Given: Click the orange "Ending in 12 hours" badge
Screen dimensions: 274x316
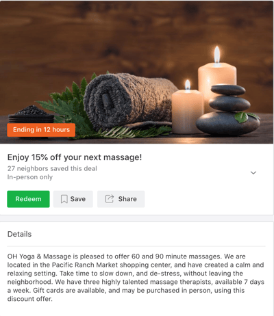Looking at the screenshot, I should click(x=41, y=130).
